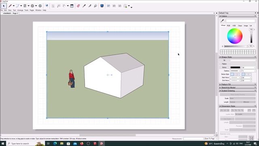Screen dimensions: 259x146
Task: Collapse the Scaled Drawing panel
Action: pyautogui.click(x=220, y=91)
